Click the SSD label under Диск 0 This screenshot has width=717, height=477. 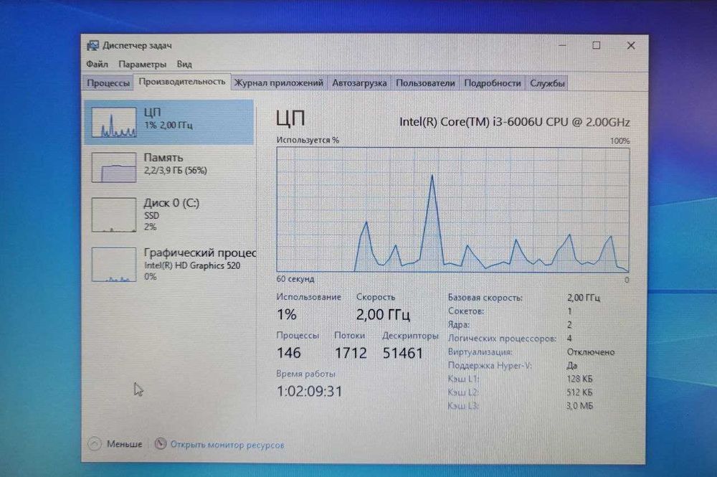click(151, 215)
